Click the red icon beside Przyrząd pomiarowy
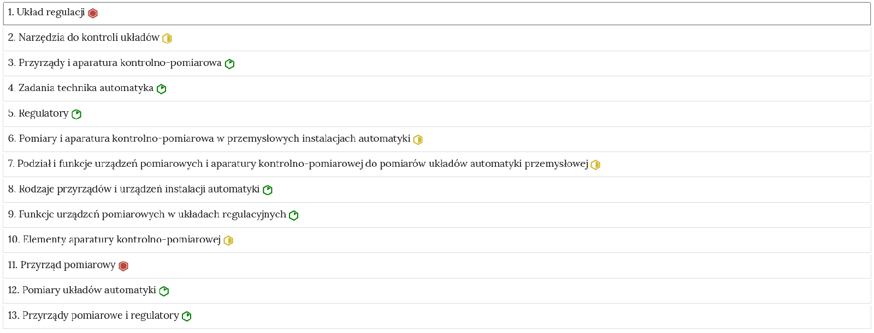The image size is (874, 333). [123, 266]
